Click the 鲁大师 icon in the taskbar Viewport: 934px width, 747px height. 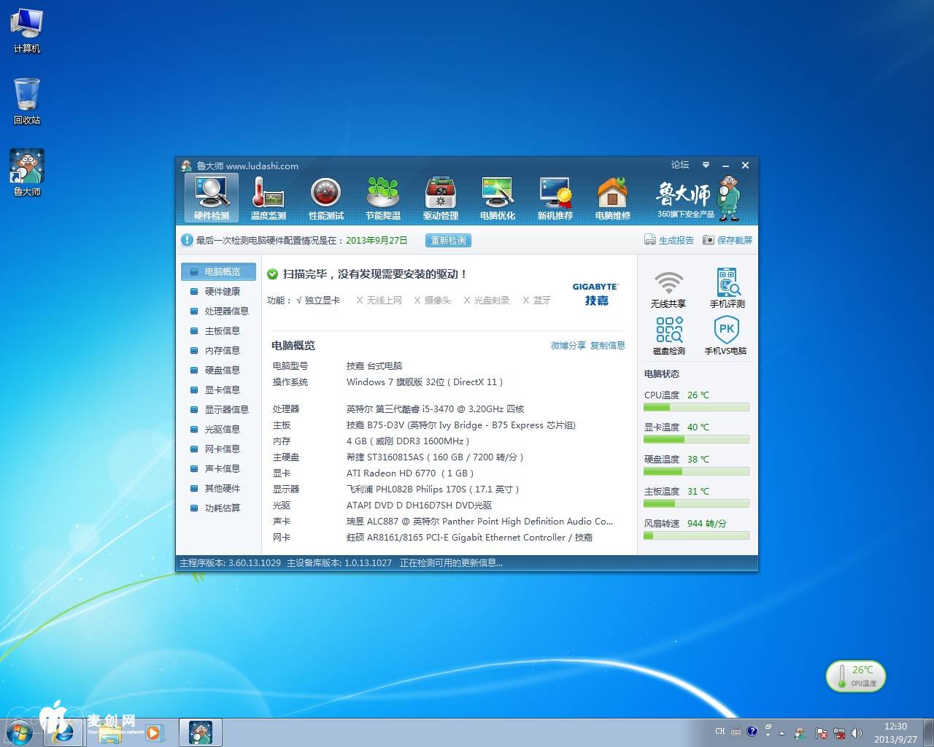click(x=201, y=732)
